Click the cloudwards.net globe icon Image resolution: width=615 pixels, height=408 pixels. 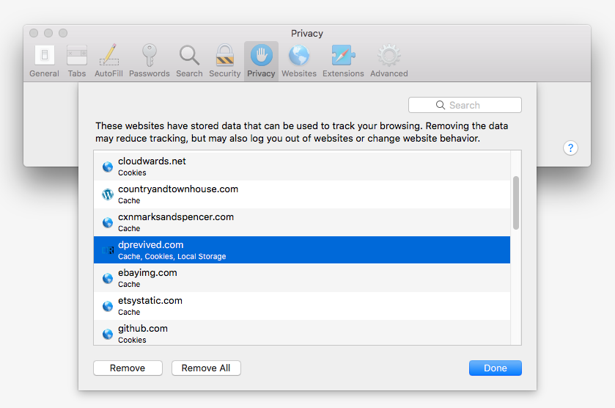pyautogui.click(x=108, y=167)
